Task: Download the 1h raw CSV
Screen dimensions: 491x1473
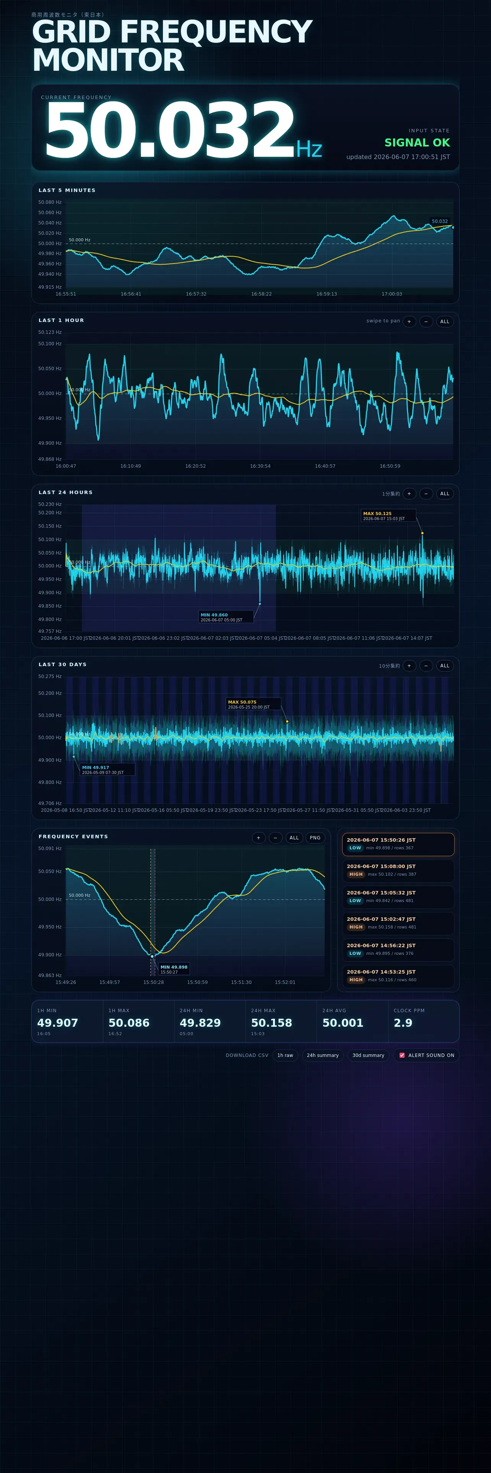Action: tap(285, 1055)
